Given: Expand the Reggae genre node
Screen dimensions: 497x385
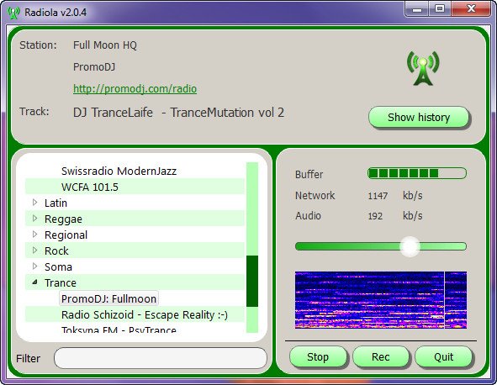Looking at the screenshot, I should tap(34, 219).
